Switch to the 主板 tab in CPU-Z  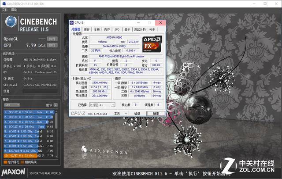tap(96, 29)
